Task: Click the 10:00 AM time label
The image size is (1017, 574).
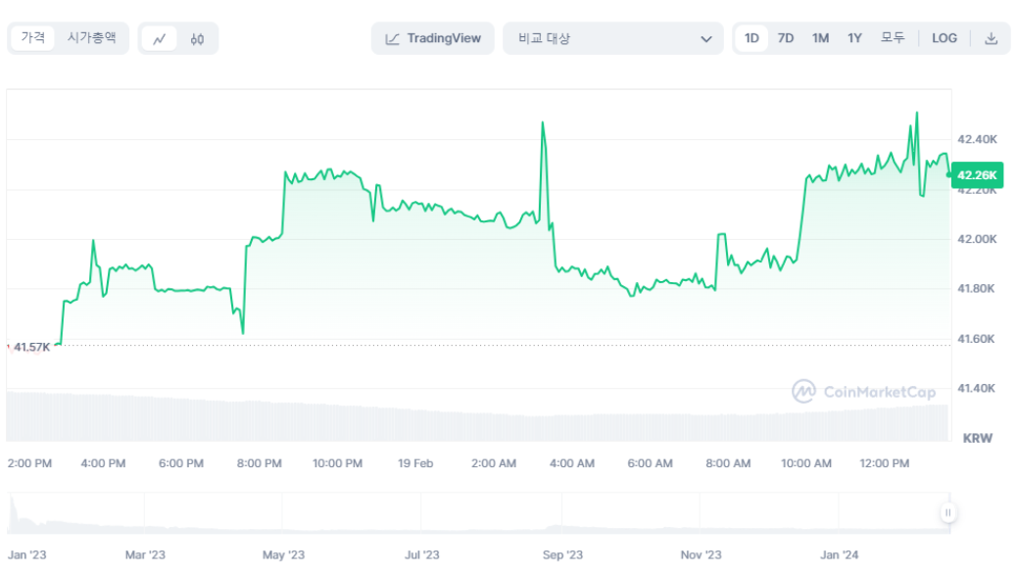Action: click(805, 463)
